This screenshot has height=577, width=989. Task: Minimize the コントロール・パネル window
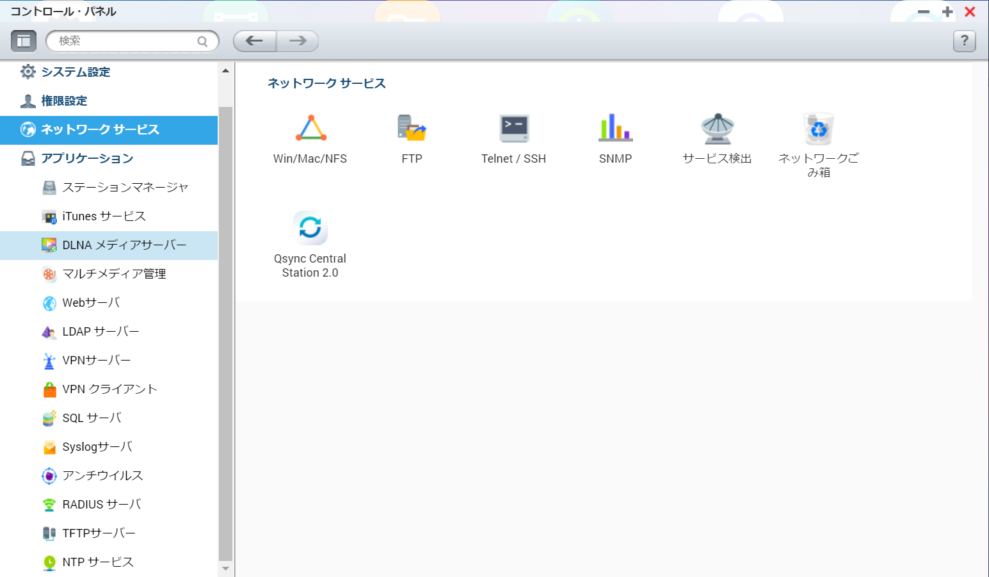(x=924, y=12)
